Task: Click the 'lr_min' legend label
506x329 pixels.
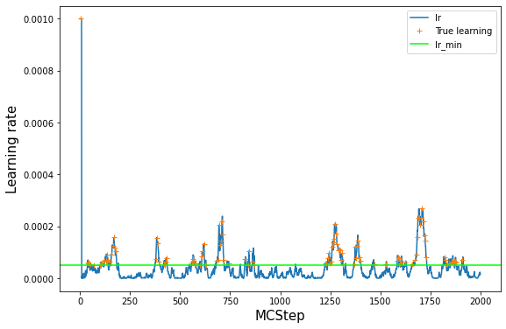Action: click(448, 45)
